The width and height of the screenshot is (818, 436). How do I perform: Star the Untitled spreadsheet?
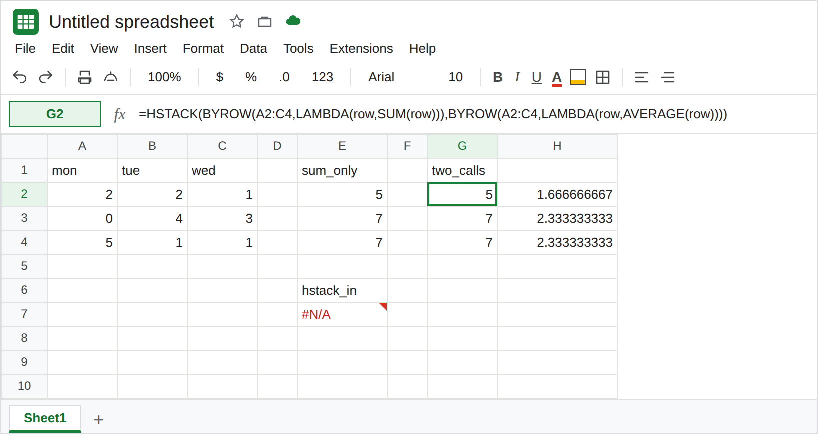coord(236,21)
